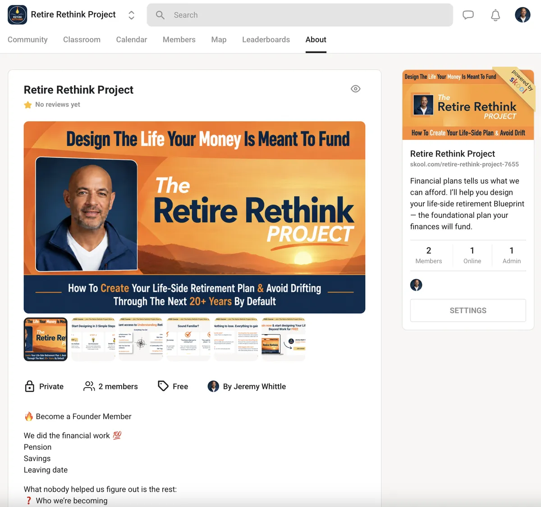Image resolution: width=541 pixels, height=507 pixels.
Task: Click Jeremy Whittle's small avatar
Action: [213, 386]
